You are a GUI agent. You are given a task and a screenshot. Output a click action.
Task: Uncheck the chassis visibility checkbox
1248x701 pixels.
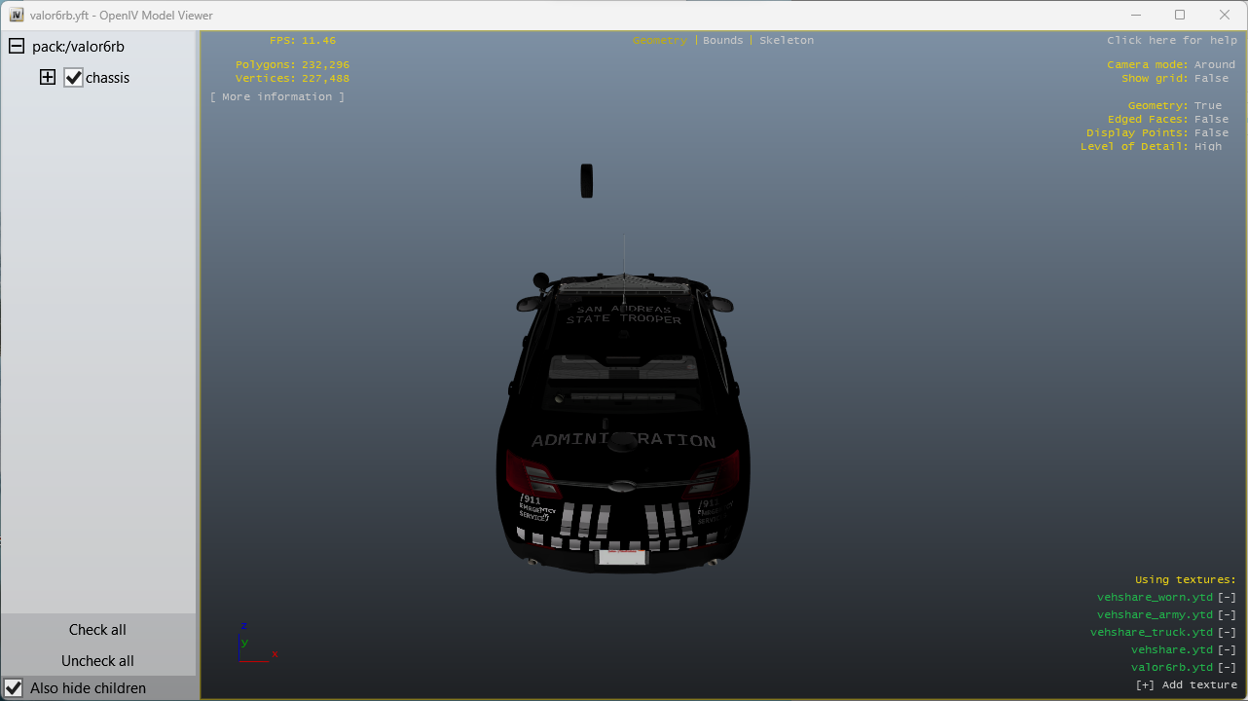[74, 78]
